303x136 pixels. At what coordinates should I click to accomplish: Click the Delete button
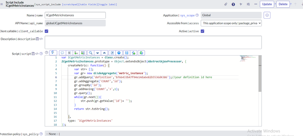tap(283, 4)
